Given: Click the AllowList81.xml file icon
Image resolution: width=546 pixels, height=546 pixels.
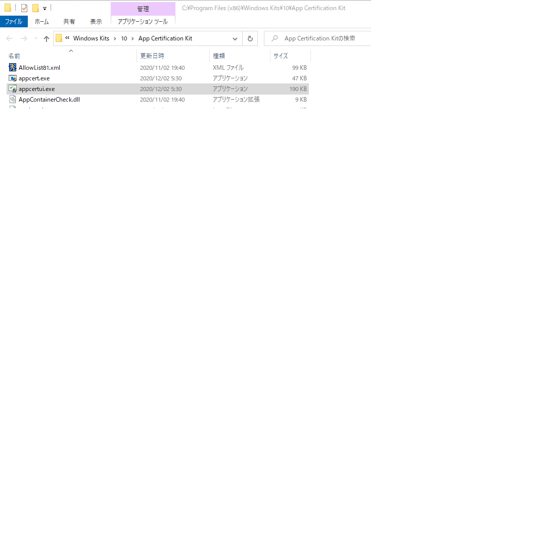Looking at the screenshot, I should pyautogui.click(x=13, y=68).
